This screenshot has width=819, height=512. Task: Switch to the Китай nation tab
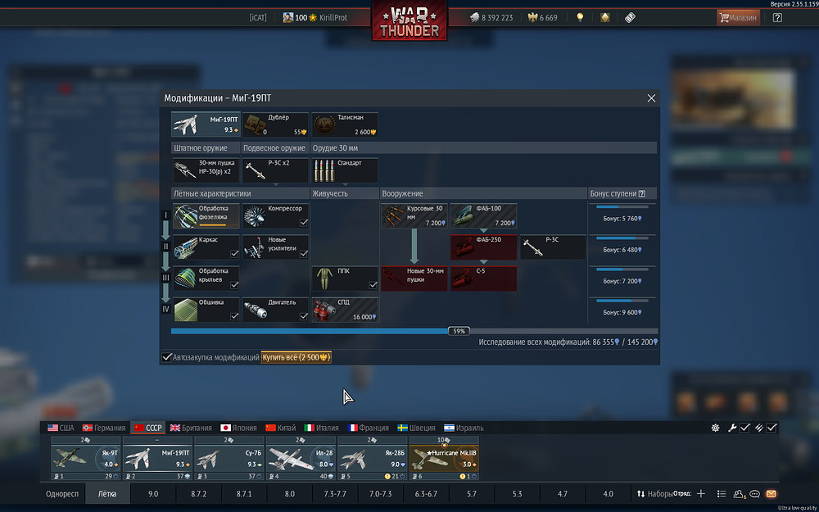(280, 428)
